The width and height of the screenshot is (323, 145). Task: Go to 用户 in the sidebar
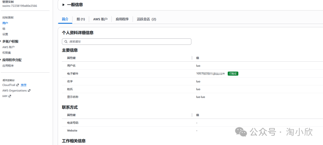[x=5, y=23]
